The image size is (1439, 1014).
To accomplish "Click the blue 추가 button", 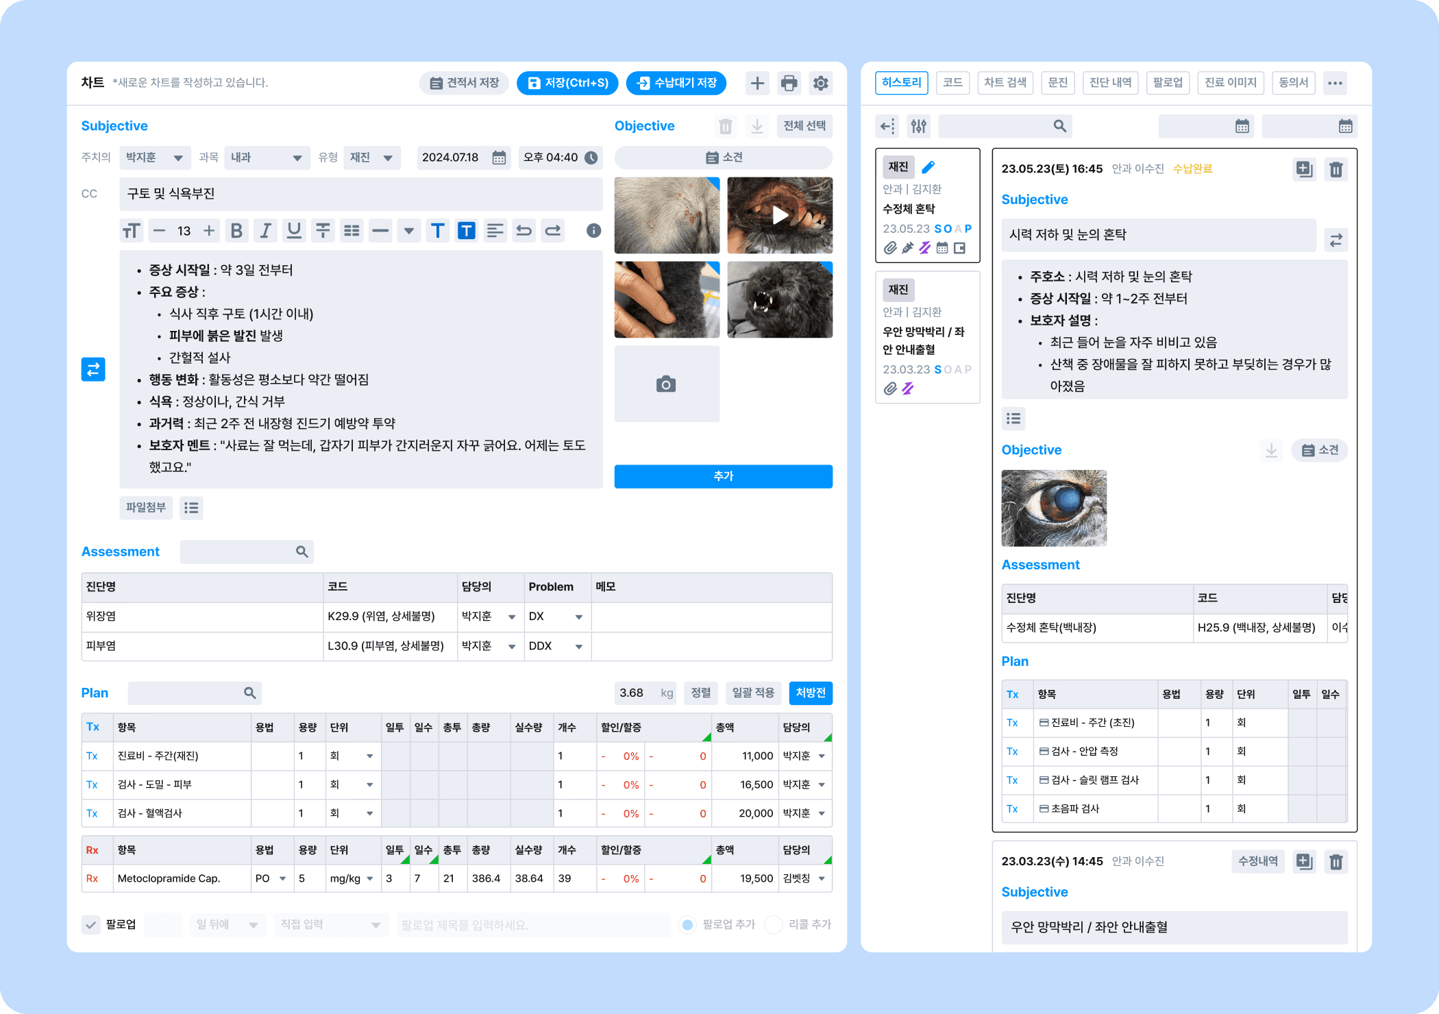I will pos(723,476).
